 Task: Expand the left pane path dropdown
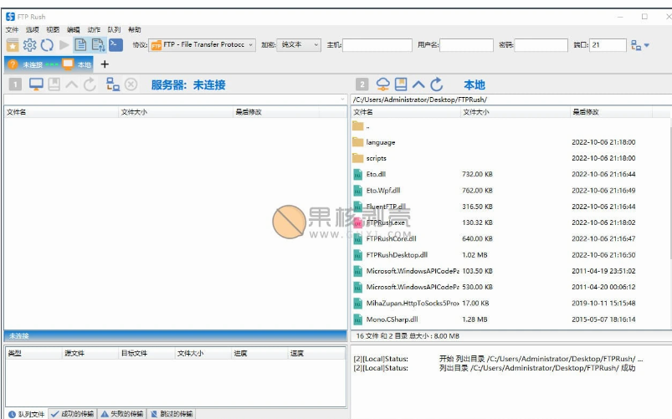coord(342,100)
